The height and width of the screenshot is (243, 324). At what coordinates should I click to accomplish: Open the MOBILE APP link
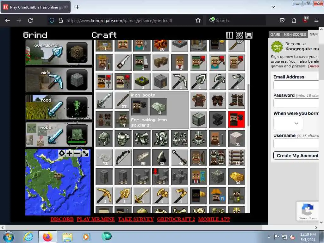[x=214, y=219]
